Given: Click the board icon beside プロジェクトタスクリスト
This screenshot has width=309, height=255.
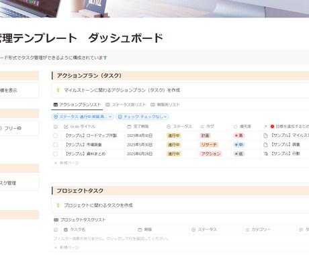Looking at the screenshot, I should pyautogui.click(x=56, y=220).
